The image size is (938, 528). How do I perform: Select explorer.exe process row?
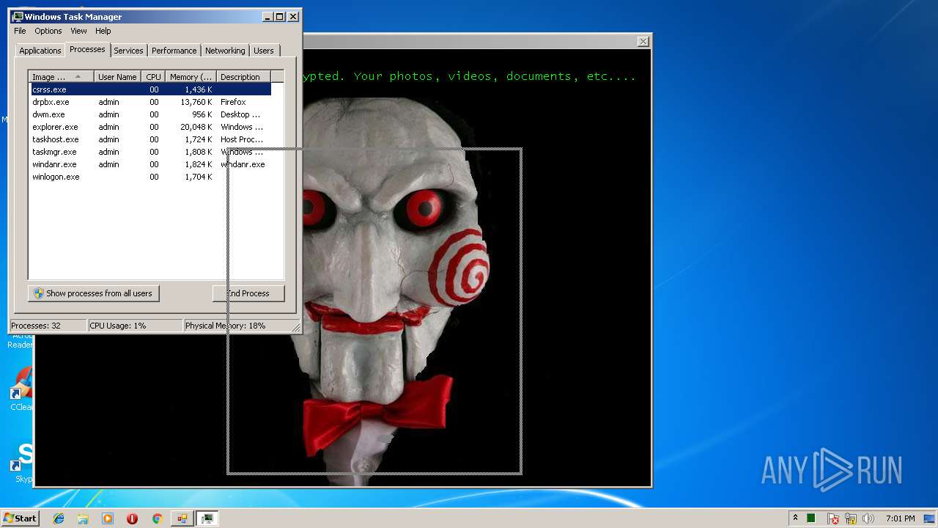tap(150, 127)
